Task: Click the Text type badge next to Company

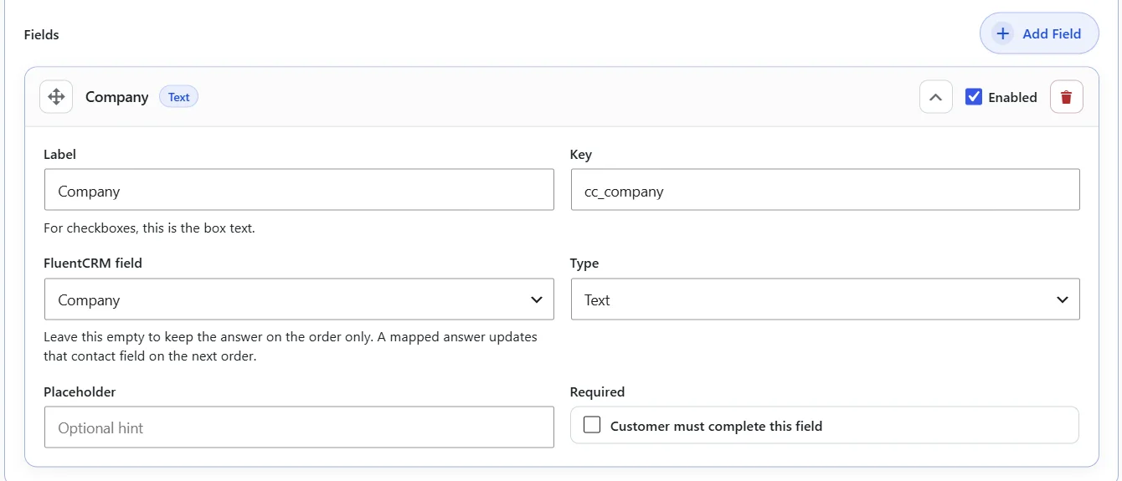Action: click(x=178, y=97)
